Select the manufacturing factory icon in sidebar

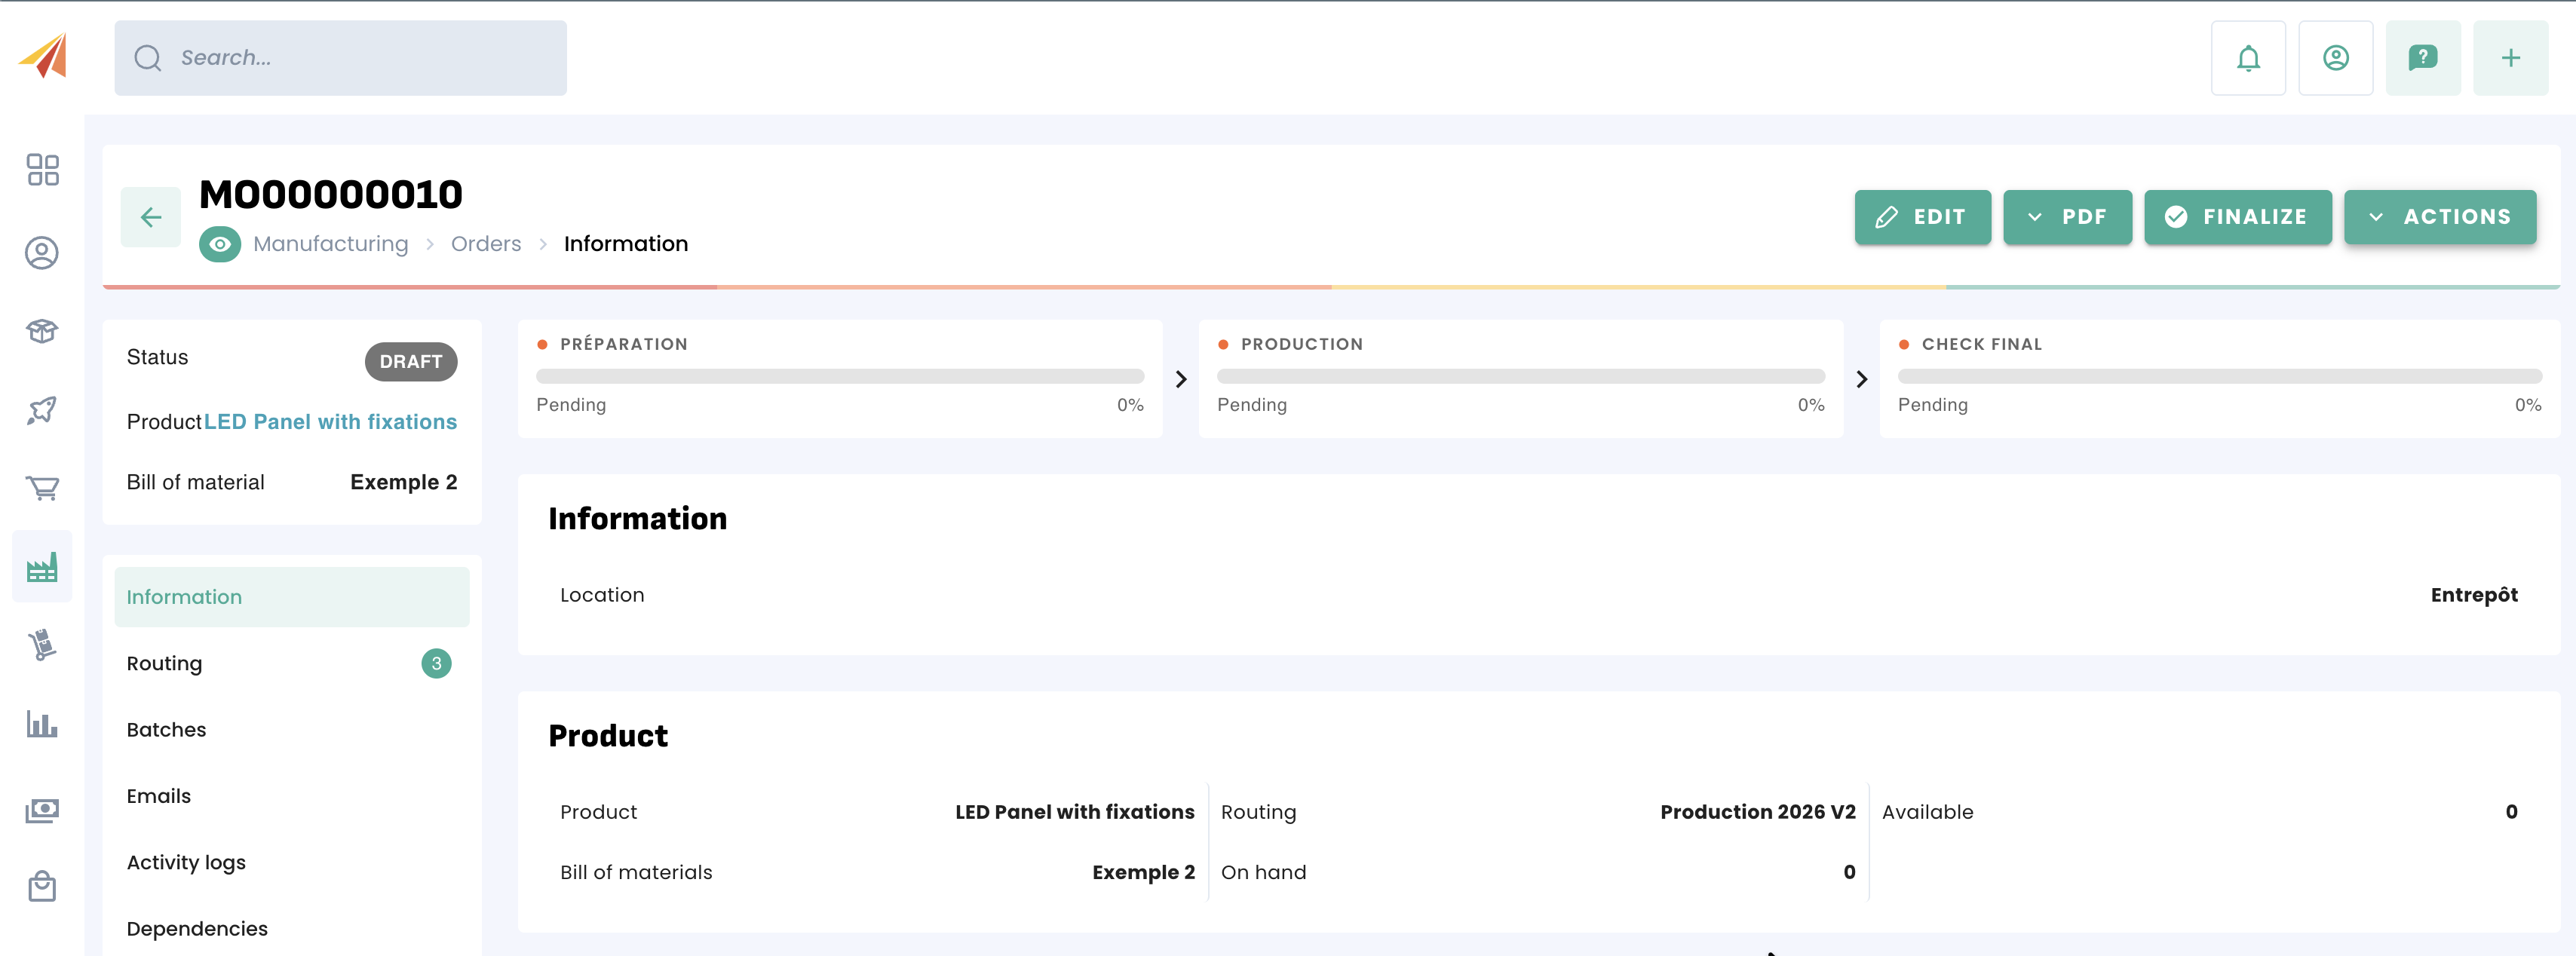[42, 567]
